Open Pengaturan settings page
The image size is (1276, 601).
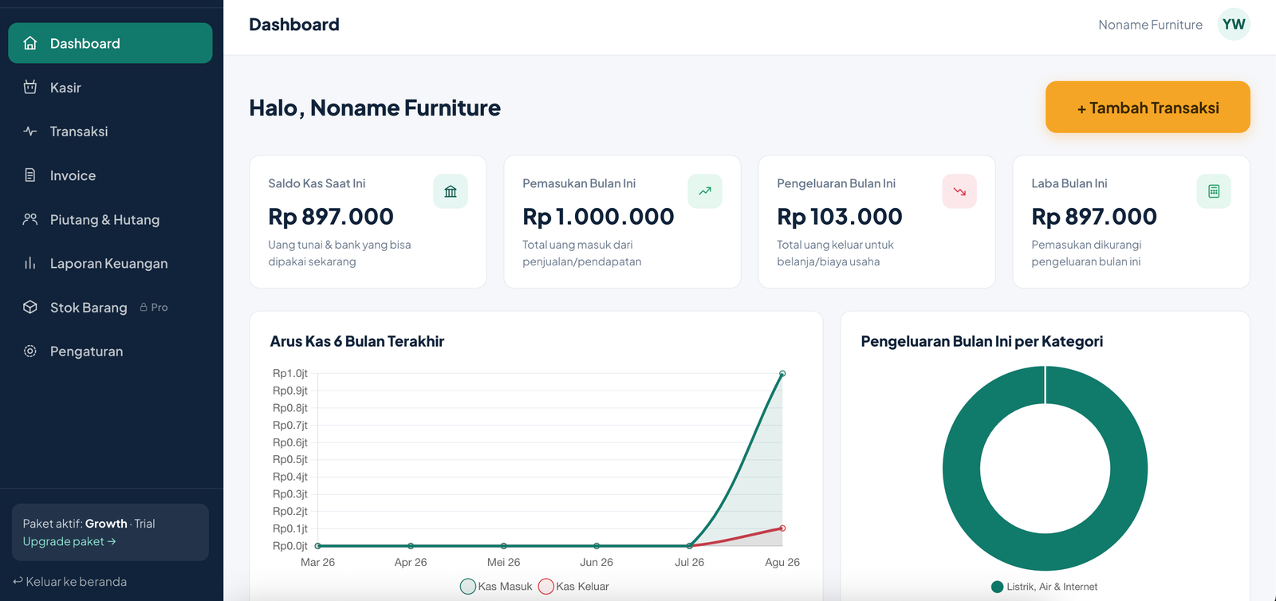110,351
